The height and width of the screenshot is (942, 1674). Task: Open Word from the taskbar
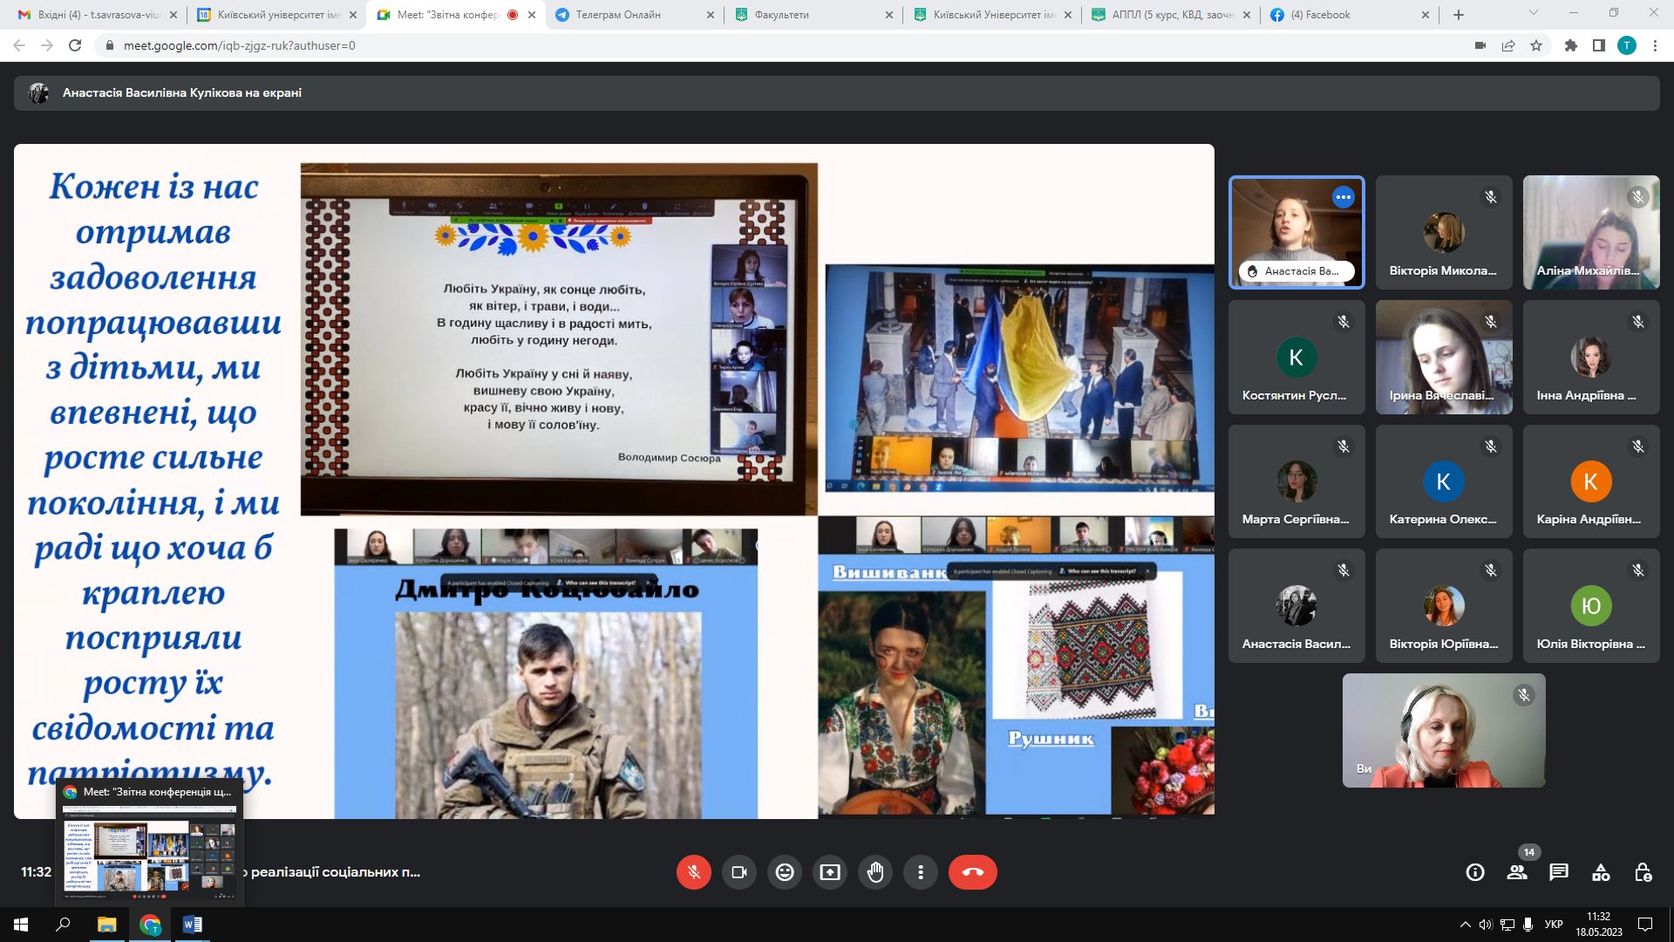pyautogui.click(x=193, y=925)
